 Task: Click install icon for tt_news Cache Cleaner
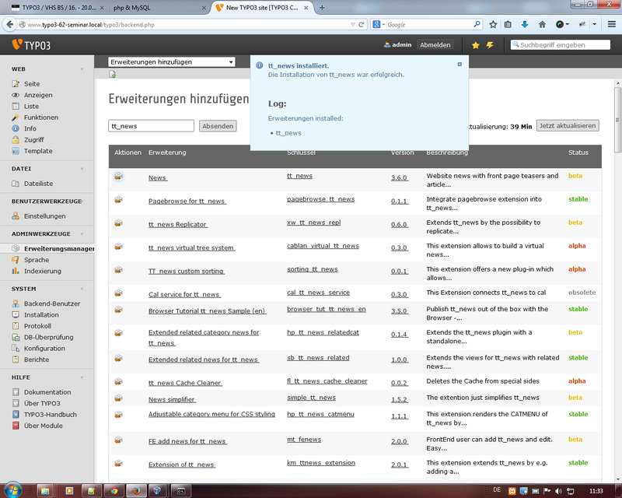pos(118,381)
